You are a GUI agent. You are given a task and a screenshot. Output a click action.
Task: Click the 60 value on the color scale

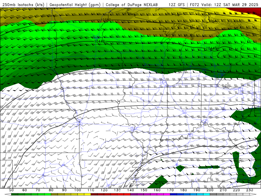click(x=25, y=190)
